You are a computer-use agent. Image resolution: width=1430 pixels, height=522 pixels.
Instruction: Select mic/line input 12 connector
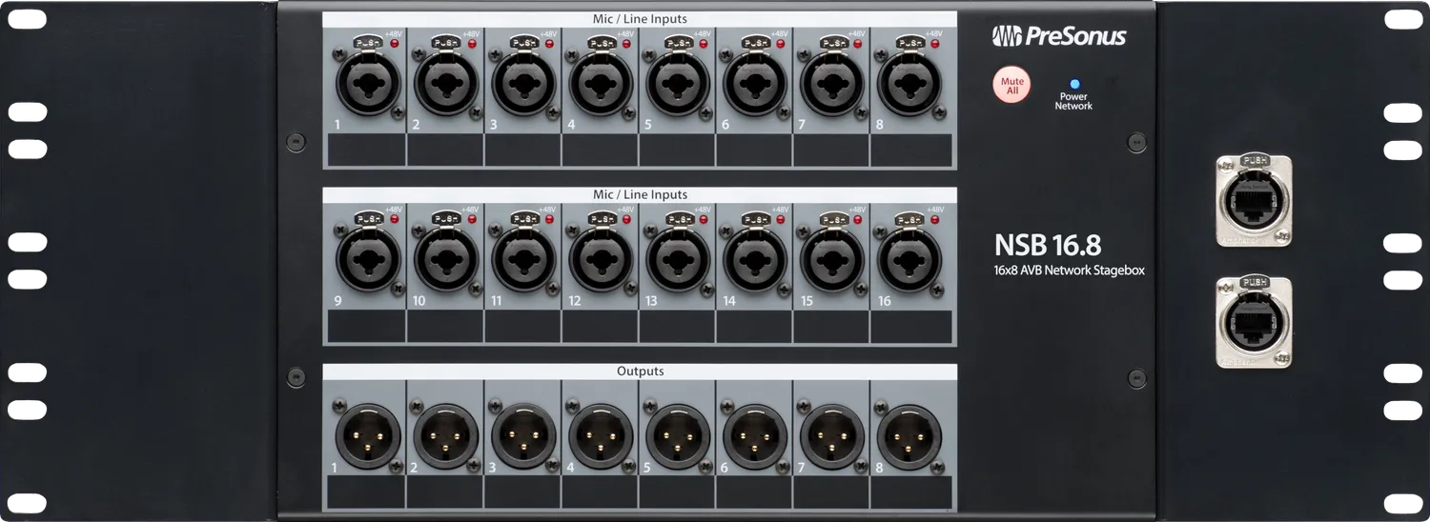[601, 260]
